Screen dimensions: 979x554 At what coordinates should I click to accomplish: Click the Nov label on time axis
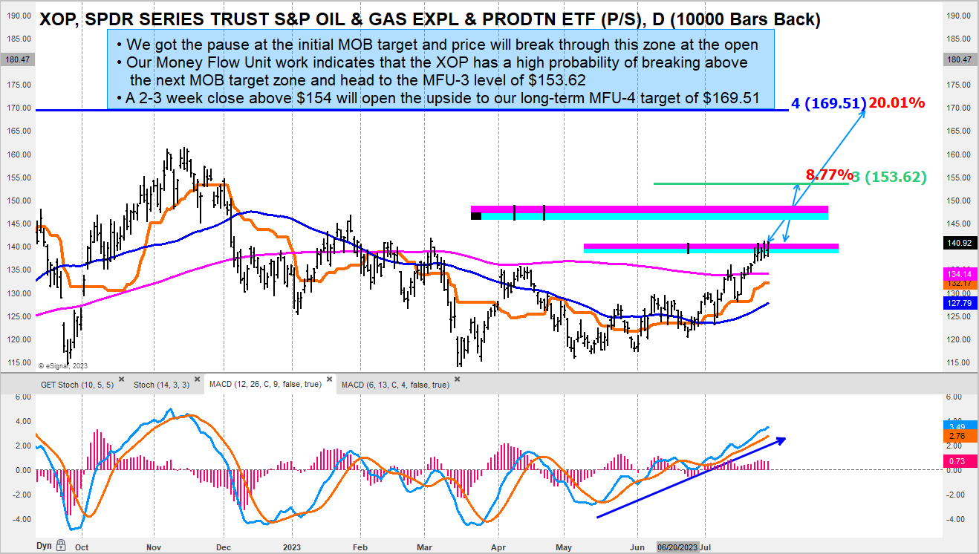155,547
